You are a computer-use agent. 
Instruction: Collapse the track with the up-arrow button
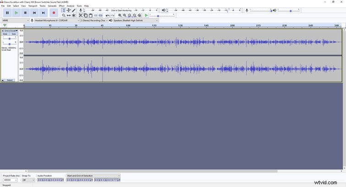coord(3,80)
